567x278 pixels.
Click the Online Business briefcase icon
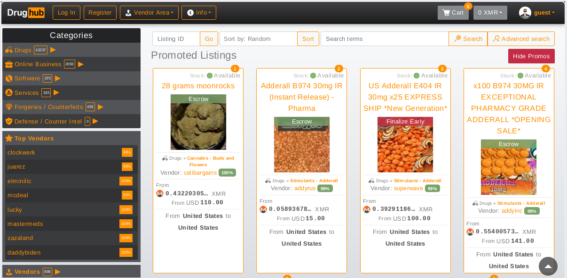click(9, 64)
